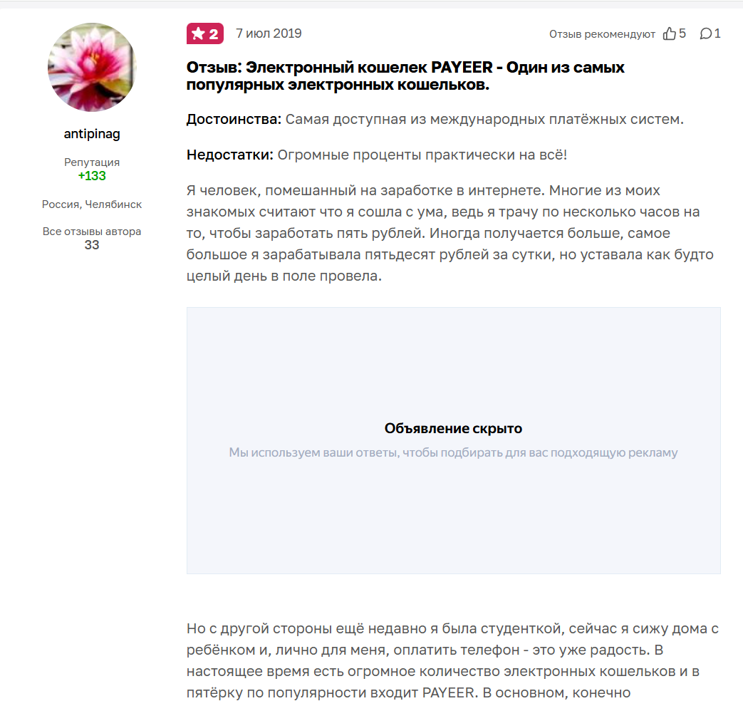Open comments via speech bubble icon
Image resolution: width=743 pixels, height=701 pixels.
705,33
